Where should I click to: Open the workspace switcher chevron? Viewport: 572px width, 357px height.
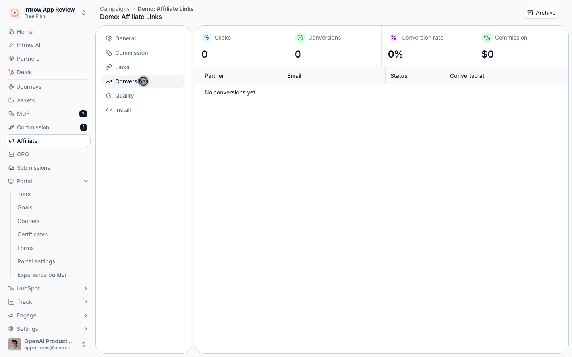[x=84, y=13]
